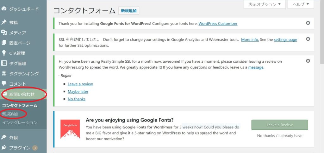Open the タグランキング award ribbon icon

[4, 73]
